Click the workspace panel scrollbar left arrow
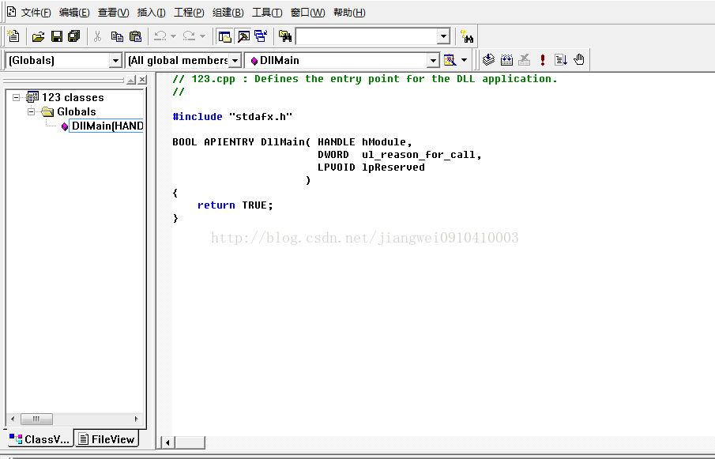The width and height of the screenshot is (715, 459). [13, 419]
